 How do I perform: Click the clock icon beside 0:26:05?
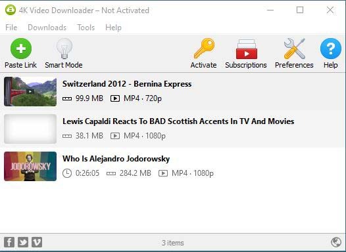tap(67, 173)
